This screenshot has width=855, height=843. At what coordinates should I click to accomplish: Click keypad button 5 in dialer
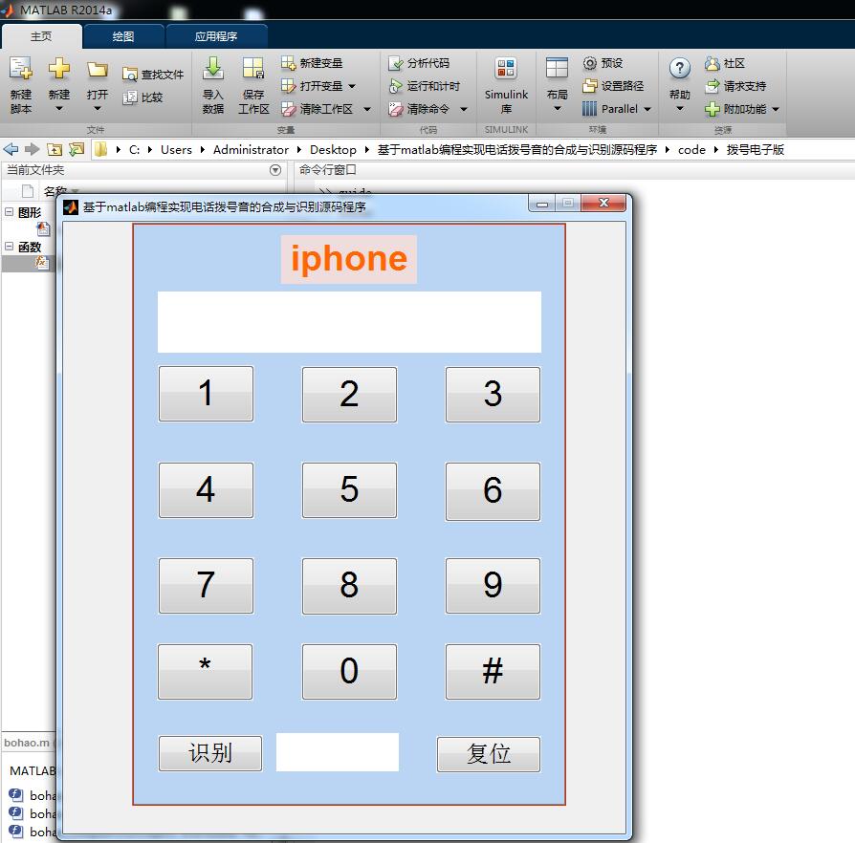[x=349, y=490]
